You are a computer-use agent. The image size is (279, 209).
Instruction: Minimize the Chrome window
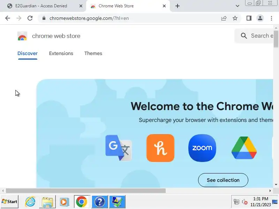click(250, 3)
